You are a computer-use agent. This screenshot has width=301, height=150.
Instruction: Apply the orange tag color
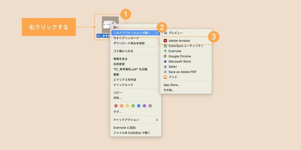[x=122, y=106]
